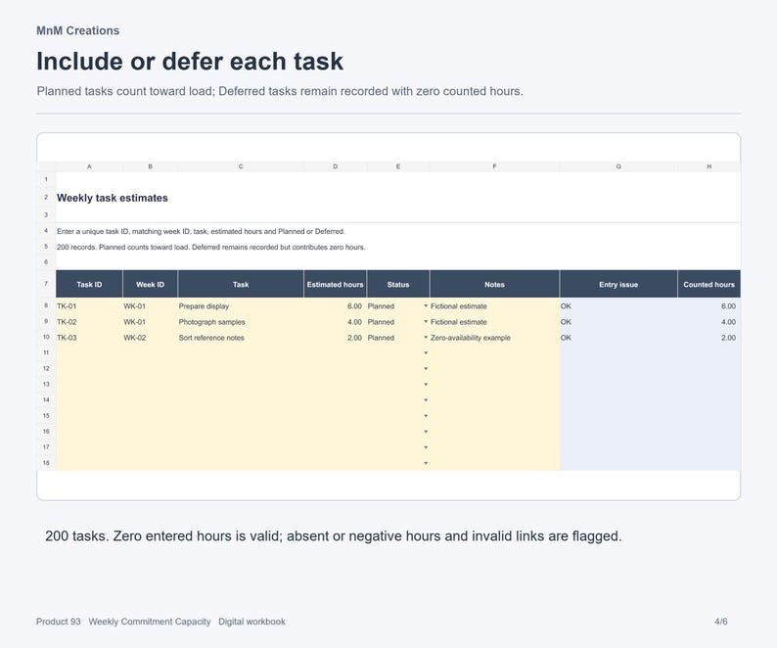The image size is (777, 648).
Task: Open Status dropdown arrow in row 10
Action: coord(426,338)
